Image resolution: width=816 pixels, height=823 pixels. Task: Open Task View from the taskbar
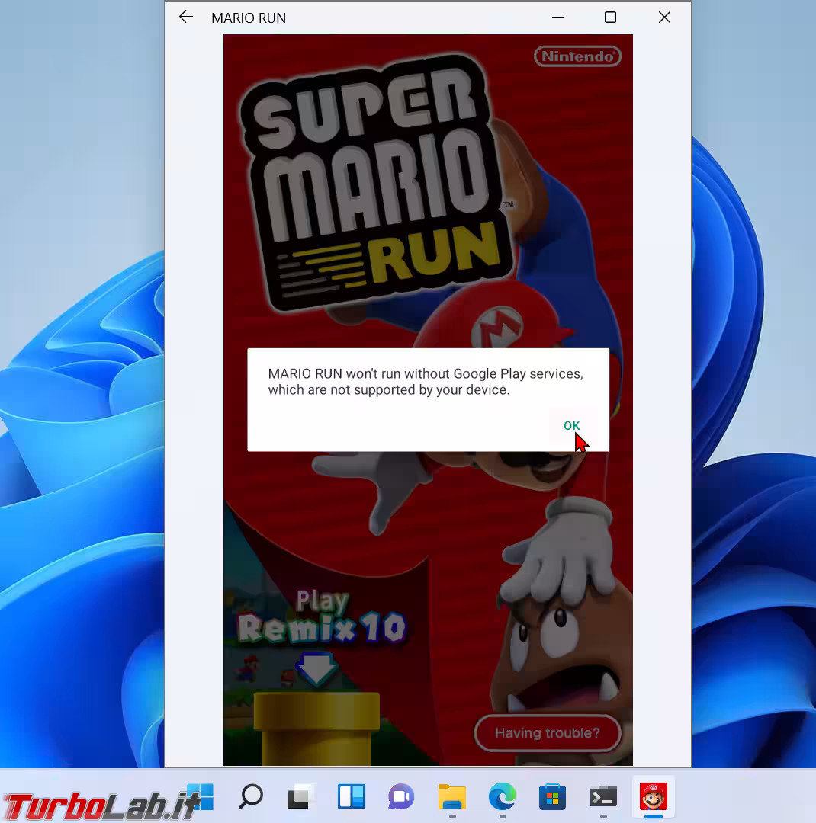[x=301, y=797]
